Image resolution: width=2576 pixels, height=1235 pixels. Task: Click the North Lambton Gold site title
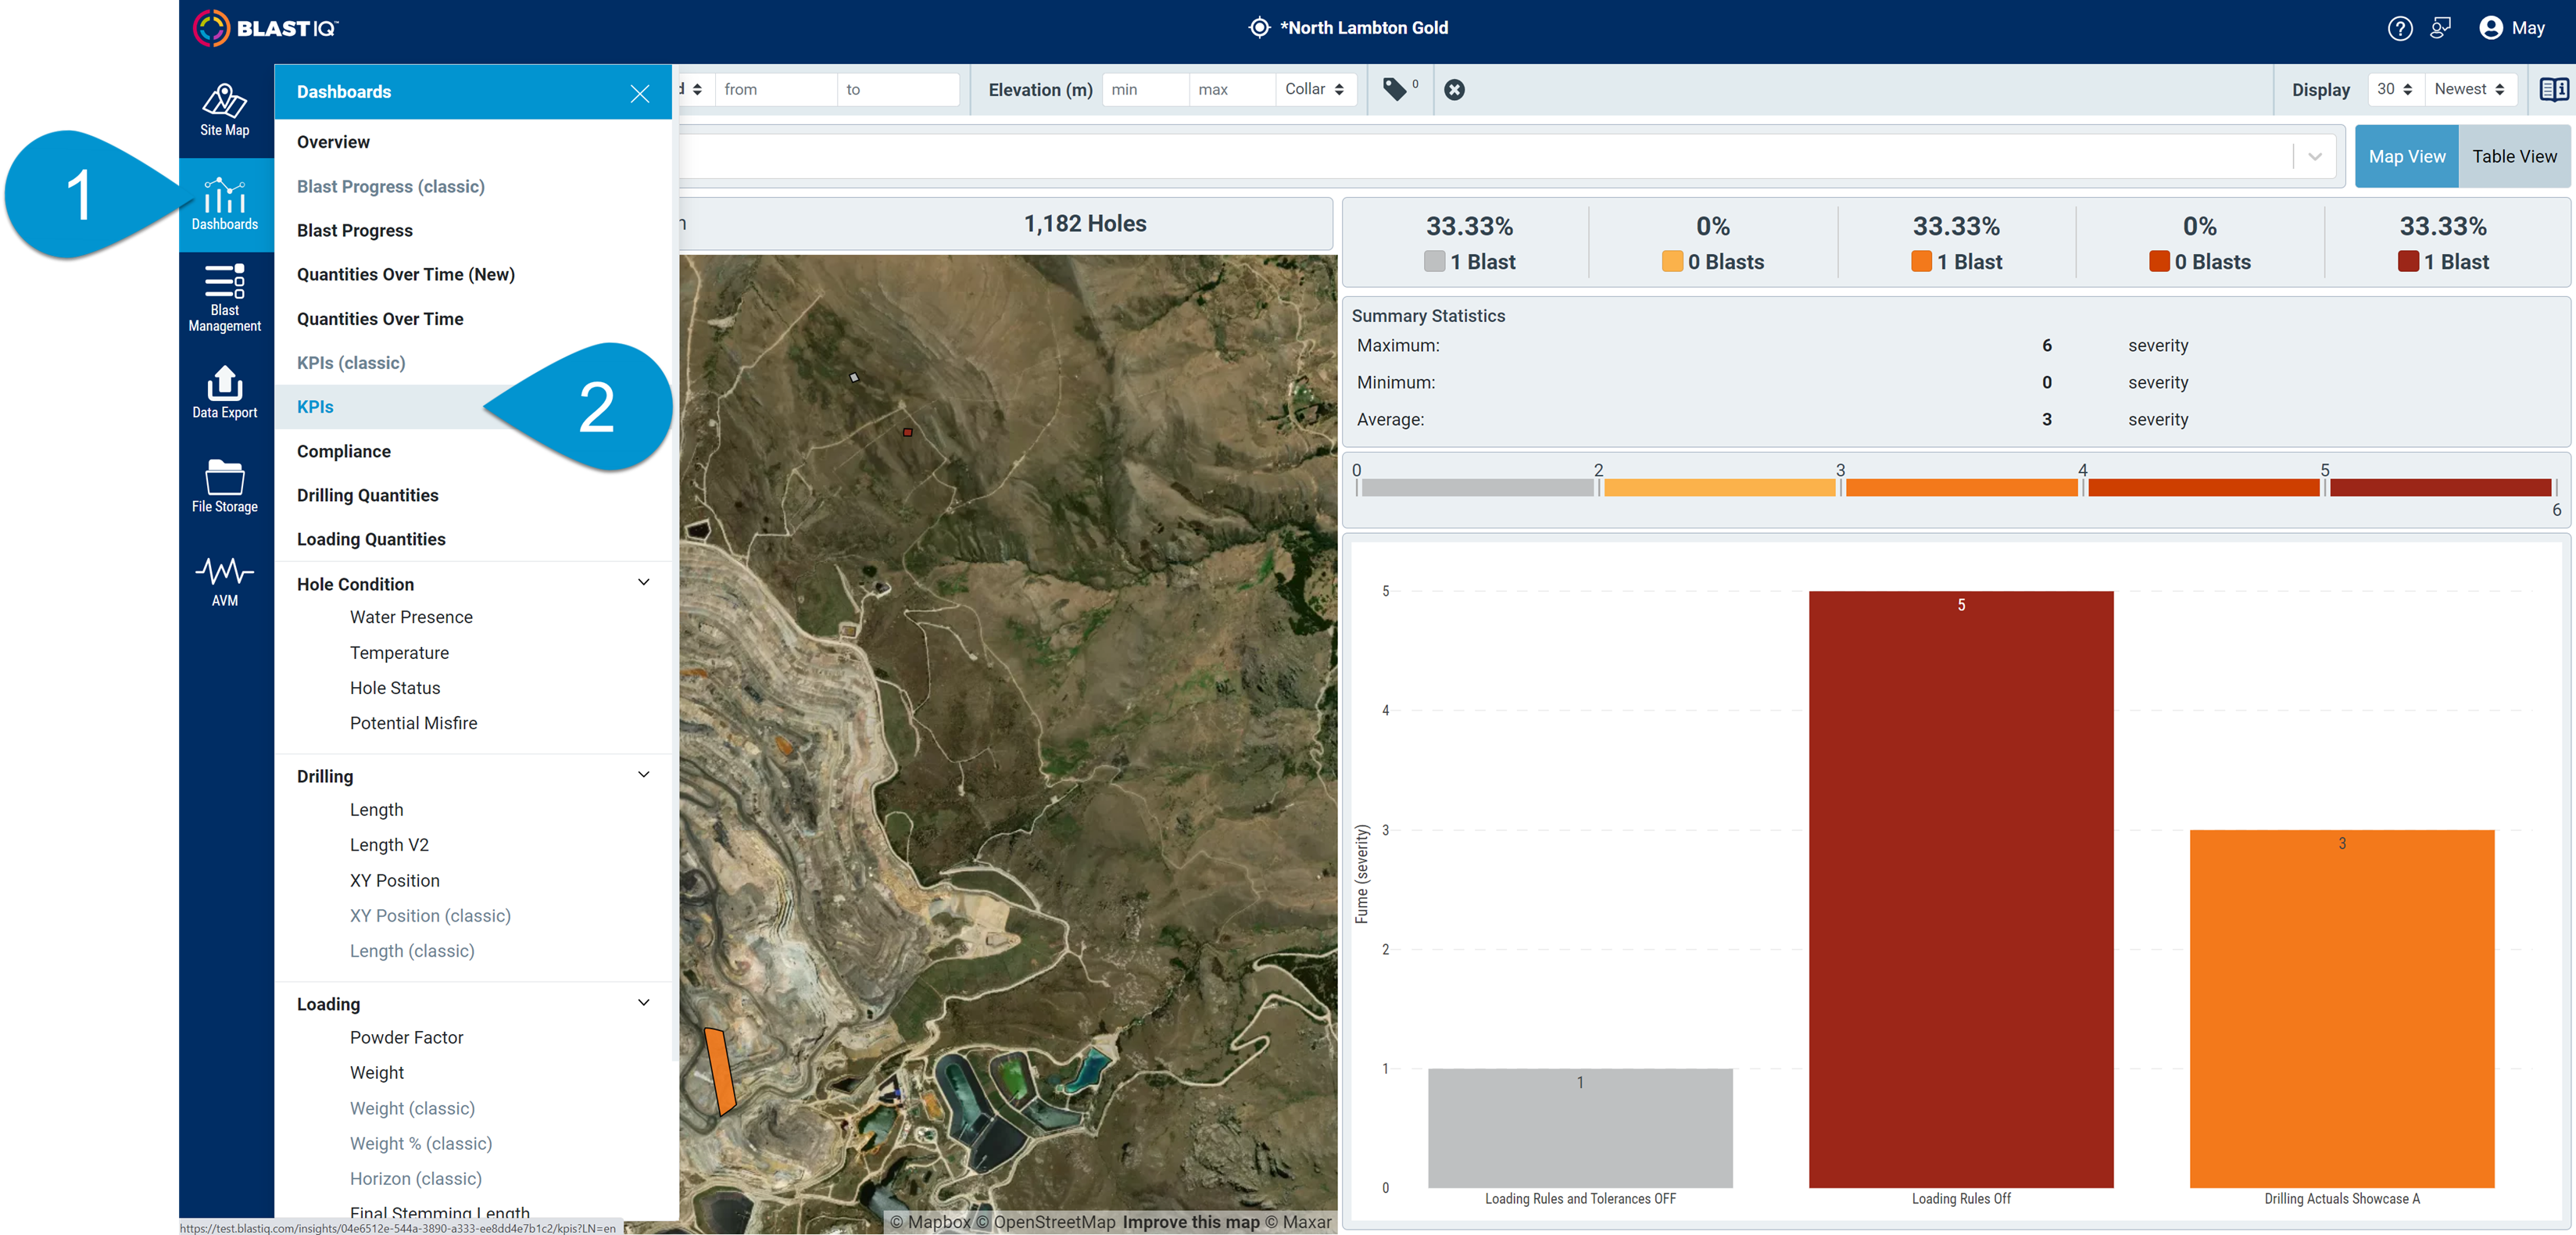(1364, 28)
